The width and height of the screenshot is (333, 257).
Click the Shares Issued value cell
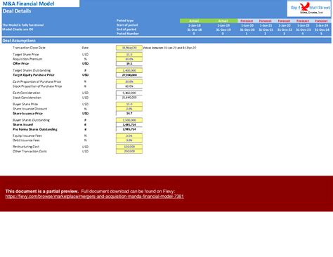pyautogui.click(x=129, y=125)
